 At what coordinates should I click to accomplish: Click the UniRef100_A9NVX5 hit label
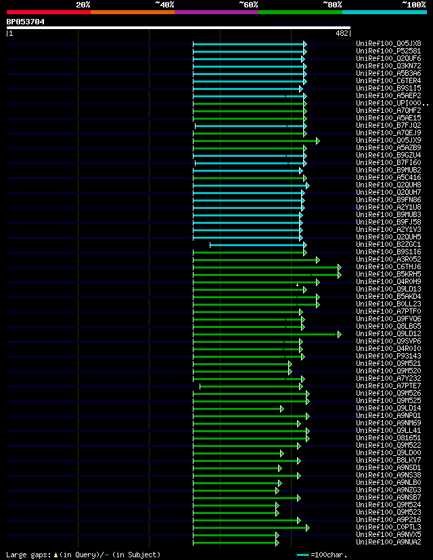point(388,535)
